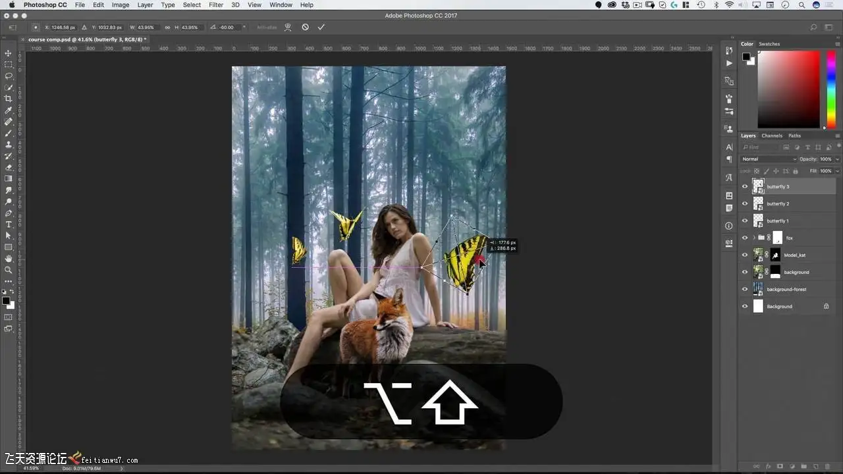
Task: Open the Edit Toolbar ellipsis button
Action: pos(9,281)
